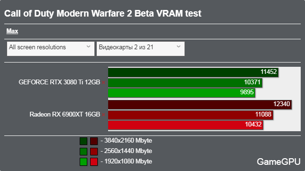Select the Max settings tab
The width and height of the screenshot is (305, 171).
(x=12, y=31)
